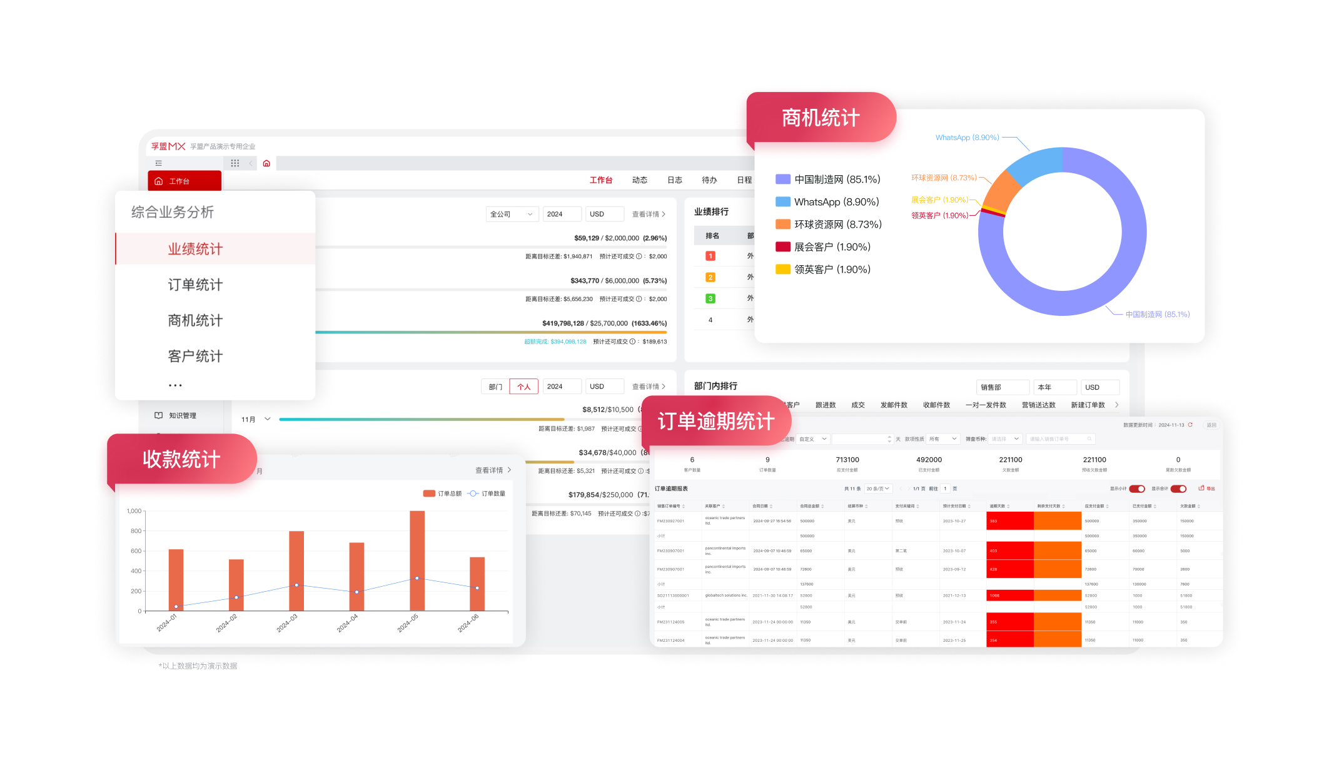Click the 前往 page number input field
This screenshot has width=1329, height=770.
946,489
